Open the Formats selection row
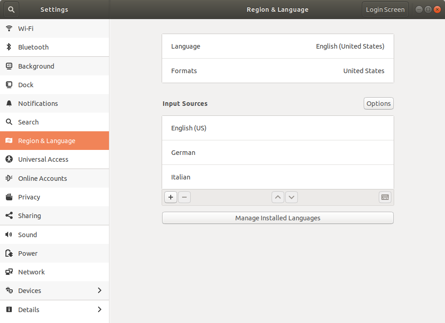 [x=277, y=71]
